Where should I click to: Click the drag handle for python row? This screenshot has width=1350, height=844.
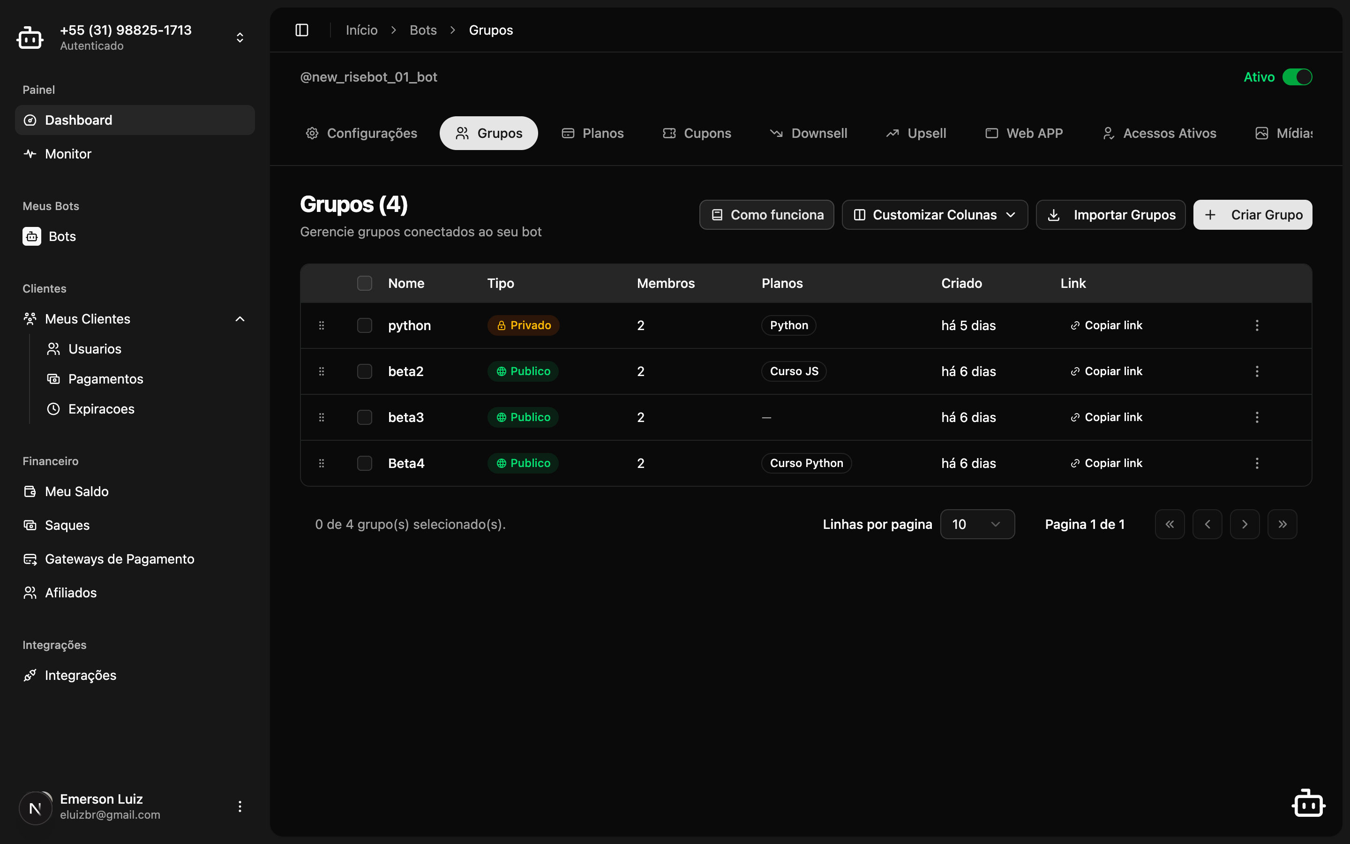[x=321, y=325]
